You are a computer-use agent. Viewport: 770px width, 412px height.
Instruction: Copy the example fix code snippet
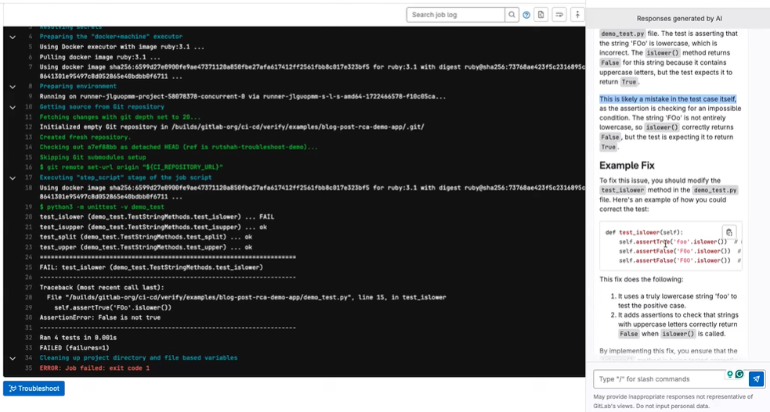(x=729, y=233)
